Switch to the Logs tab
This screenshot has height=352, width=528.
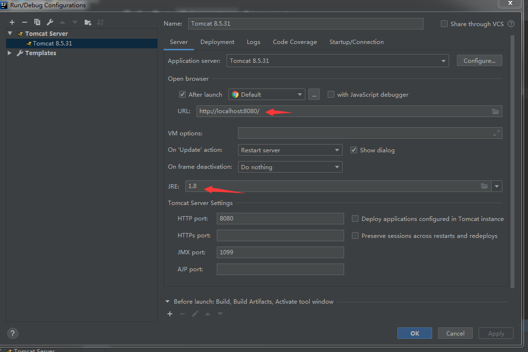pyautogui.click(x=253, y=42)
